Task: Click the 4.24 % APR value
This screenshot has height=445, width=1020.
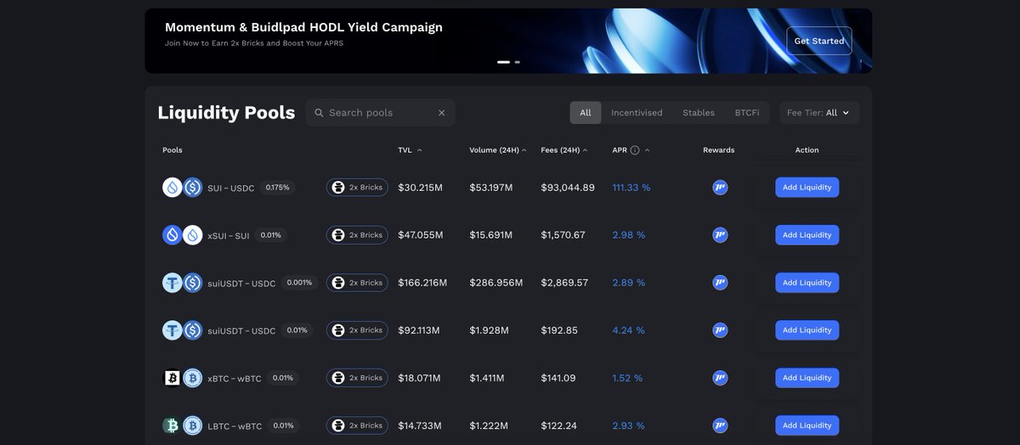Action: tap(628, 330)
